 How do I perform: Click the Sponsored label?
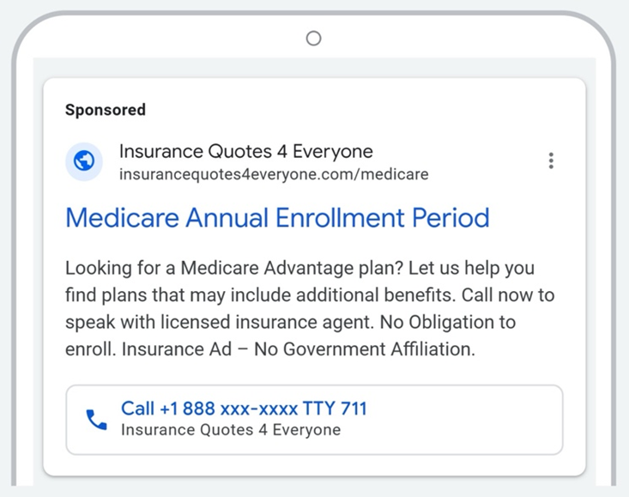pyautogui.click(x=106, y=110)
